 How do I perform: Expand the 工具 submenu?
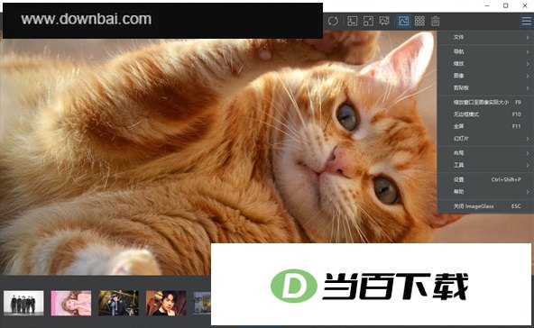[485, 165]
